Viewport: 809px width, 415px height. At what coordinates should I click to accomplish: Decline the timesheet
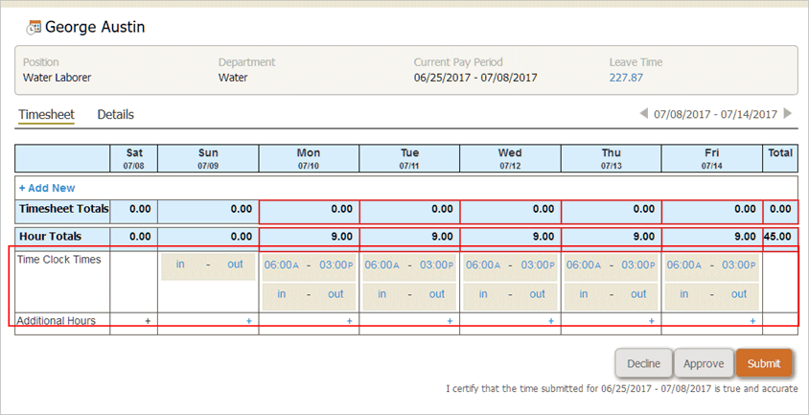pos(644,363)
